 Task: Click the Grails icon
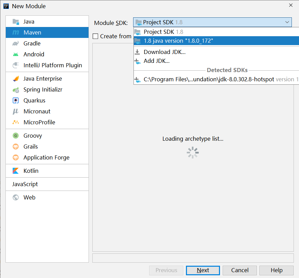coord(16,147)
